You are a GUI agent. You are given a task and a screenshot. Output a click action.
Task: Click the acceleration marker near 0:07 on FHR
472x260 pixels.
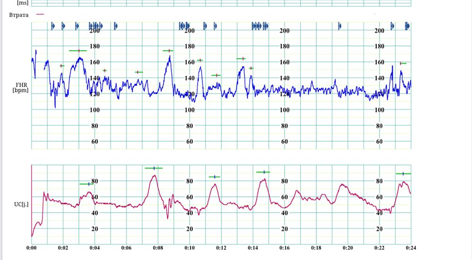click(x=138, y=72)
